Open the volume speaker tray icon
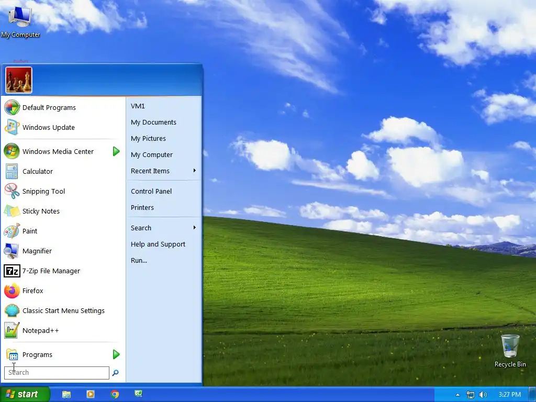This screenshot has width=536, height=402. click(483, 395)
